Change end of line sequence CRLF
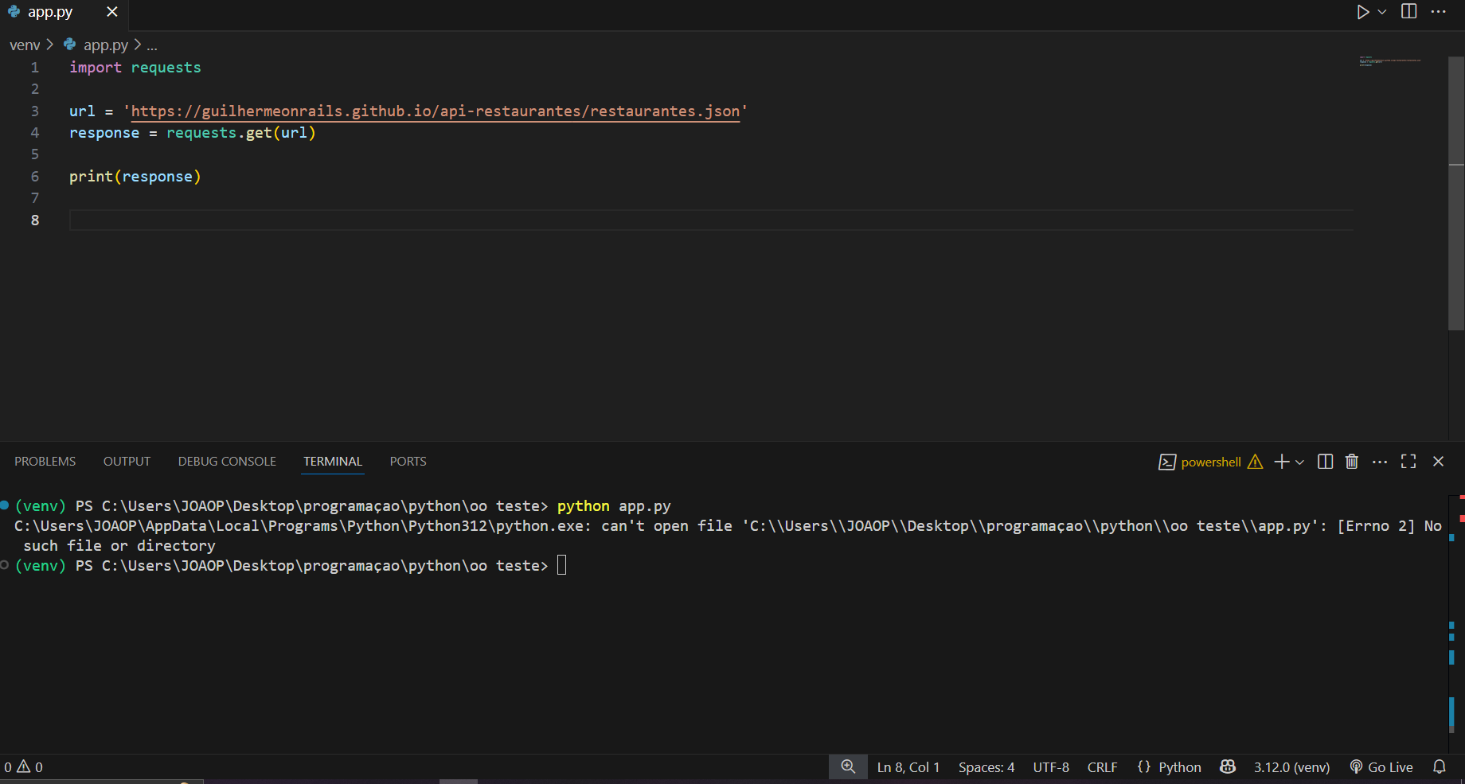1465x784 pixels. click(1103, 767)
